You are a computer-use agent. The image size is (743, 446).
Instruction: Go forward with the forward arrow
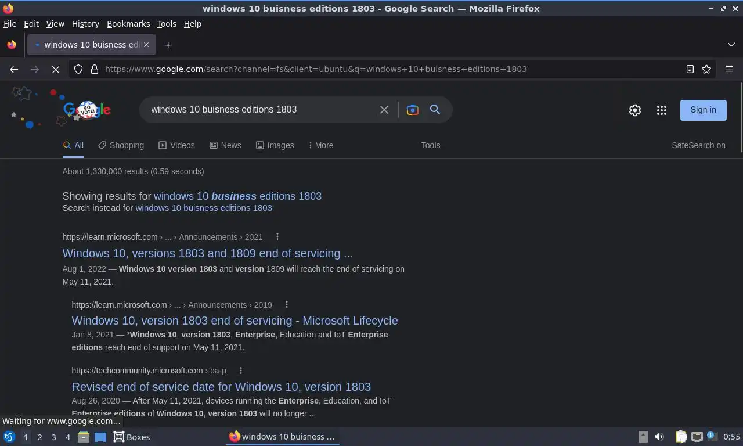tap(35, 69)
